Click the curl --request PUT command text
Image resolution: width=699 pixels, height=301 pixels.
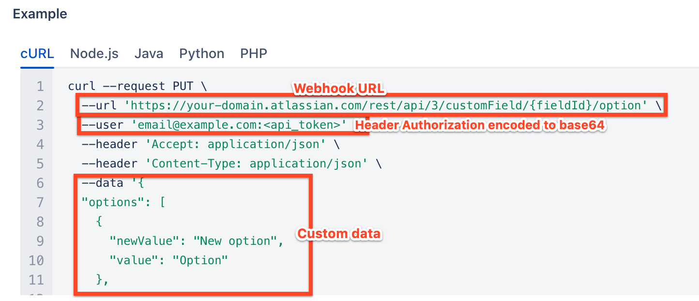click(136, 86)
